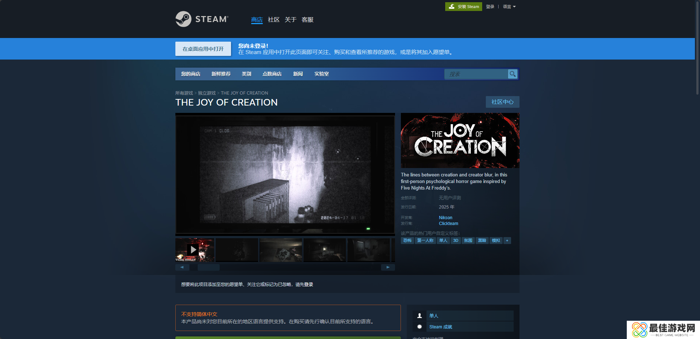Click the Steam 成就 achievements star icon
The image size is (700, 339).
tap(420, 327)
